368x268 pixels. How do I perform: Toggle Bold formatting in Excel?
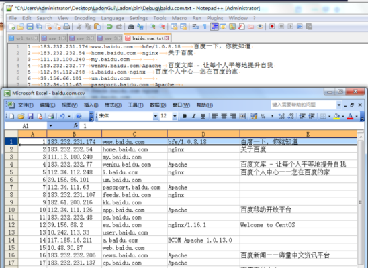pos(185,116)
